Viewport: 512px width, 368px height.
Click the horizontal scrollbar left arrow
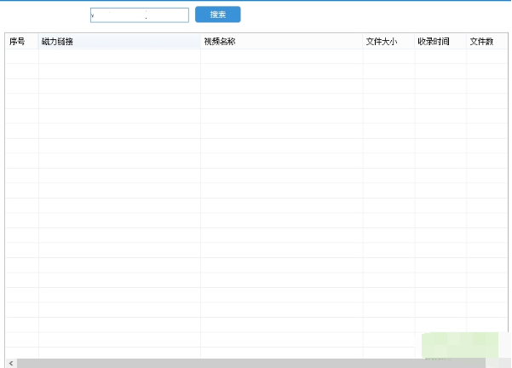click(x=11, y=363)
